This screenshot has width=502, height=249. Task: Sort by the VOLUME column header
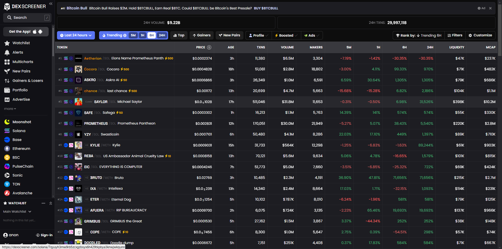287,47
